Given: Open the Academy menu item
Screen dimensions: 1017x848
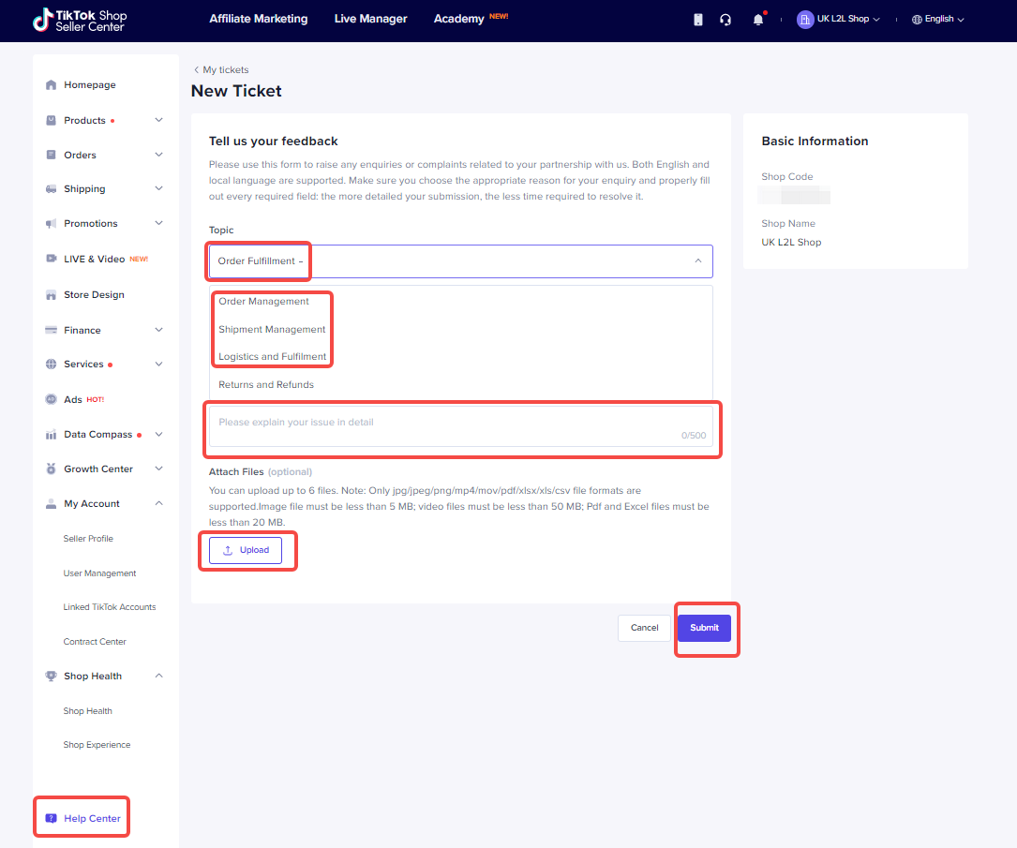Looking at the screenshot, I should [456, 19].
